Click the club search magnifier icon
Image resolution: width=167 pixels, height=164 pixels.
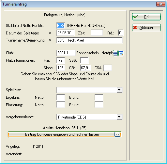tap(121, 53)
